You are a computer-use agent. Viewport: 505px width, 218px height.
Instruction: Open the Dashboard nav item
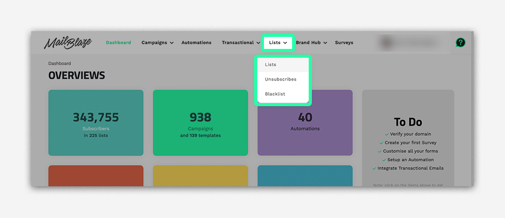click(118, 43)
